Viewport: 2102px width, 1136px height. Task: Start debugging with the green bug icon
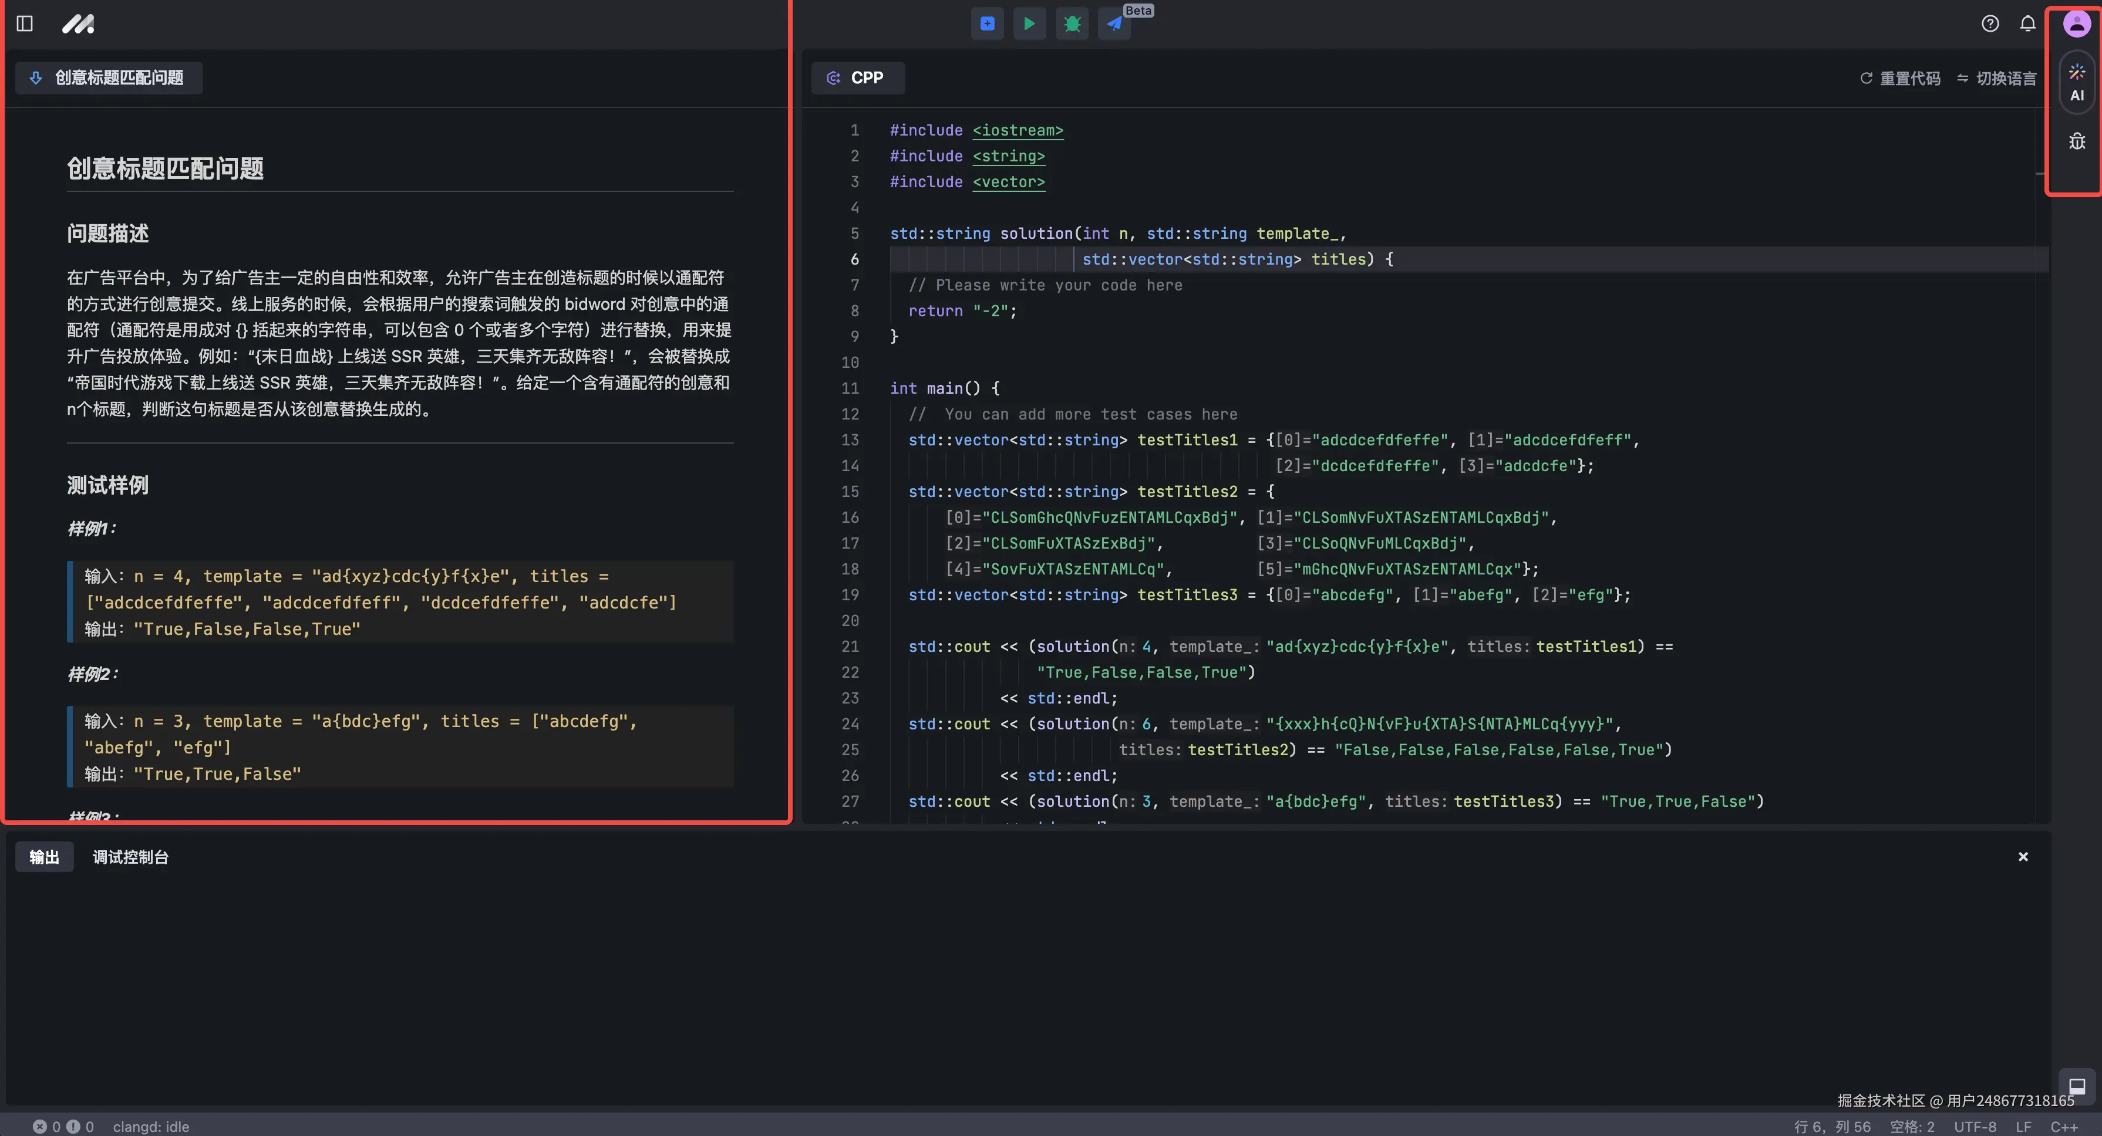(x=1072, y=23)
